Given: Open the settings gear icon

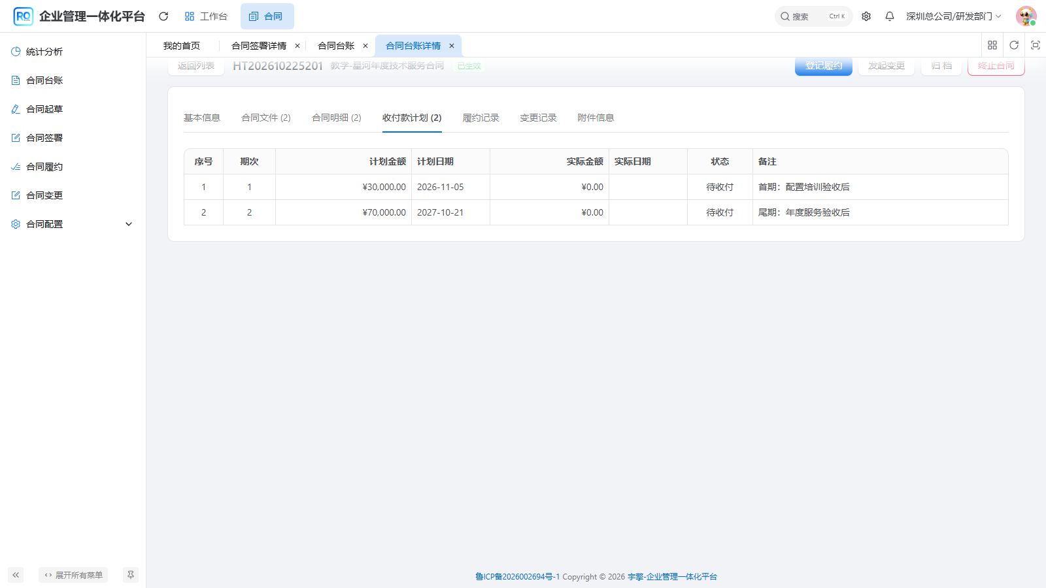Looking at the screenshot, I should click(x=866, y=16).
